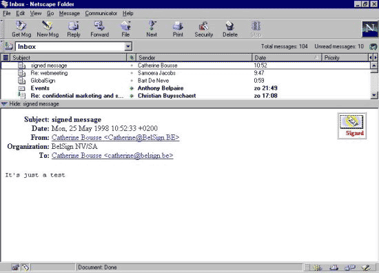This screenshot has width=379, height=273.
Task: Collapse message pane with Hide triangle
Action: 4,104
